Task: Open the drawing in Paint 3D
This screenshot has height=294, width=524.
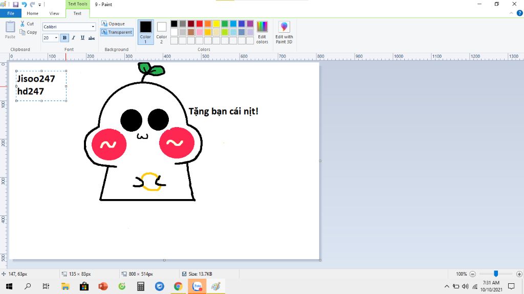Action: click(284, 32)
